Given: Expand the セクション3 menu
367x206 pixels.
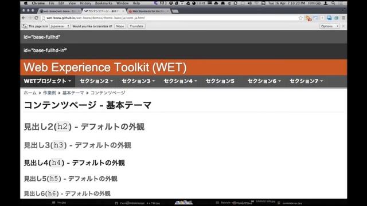Looking at the screenshot, I should (138, 81).
